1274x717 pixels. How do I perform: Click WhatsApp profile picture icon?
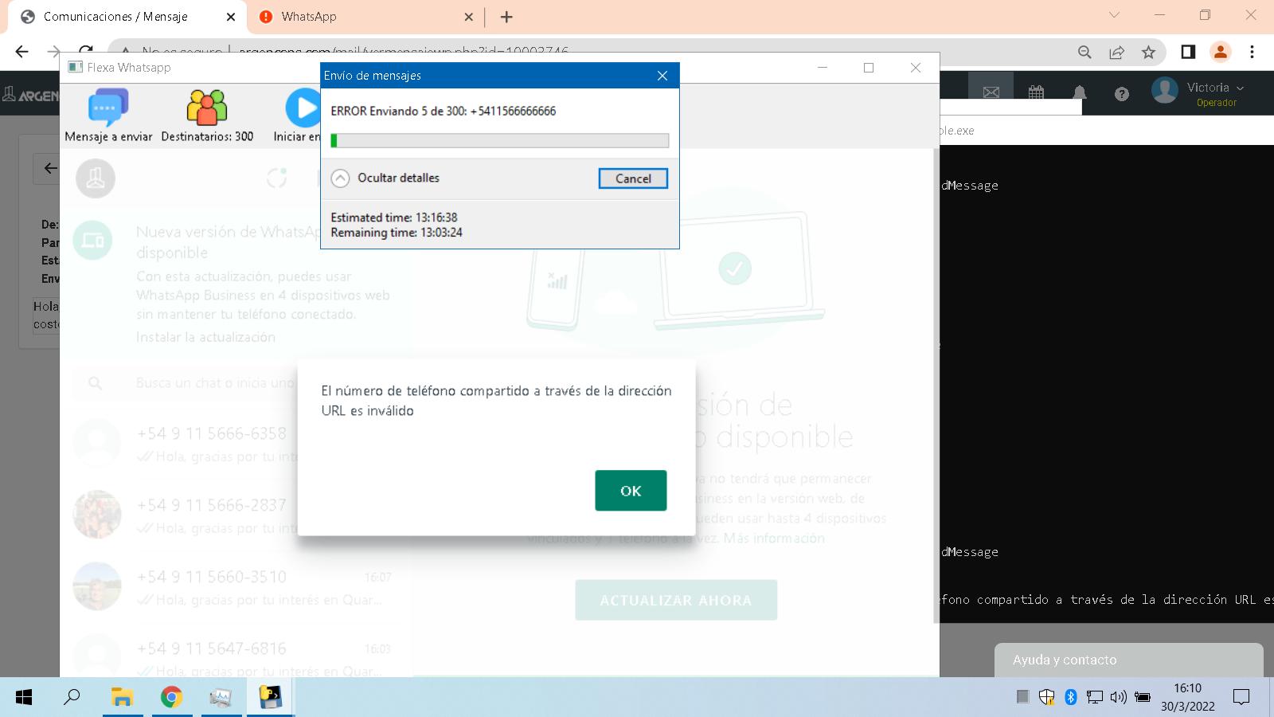tap(96, 178)
